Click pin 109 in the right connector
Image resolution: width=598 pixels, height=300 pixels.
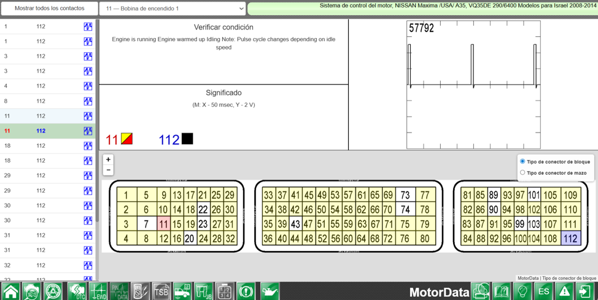click(570, 195)
